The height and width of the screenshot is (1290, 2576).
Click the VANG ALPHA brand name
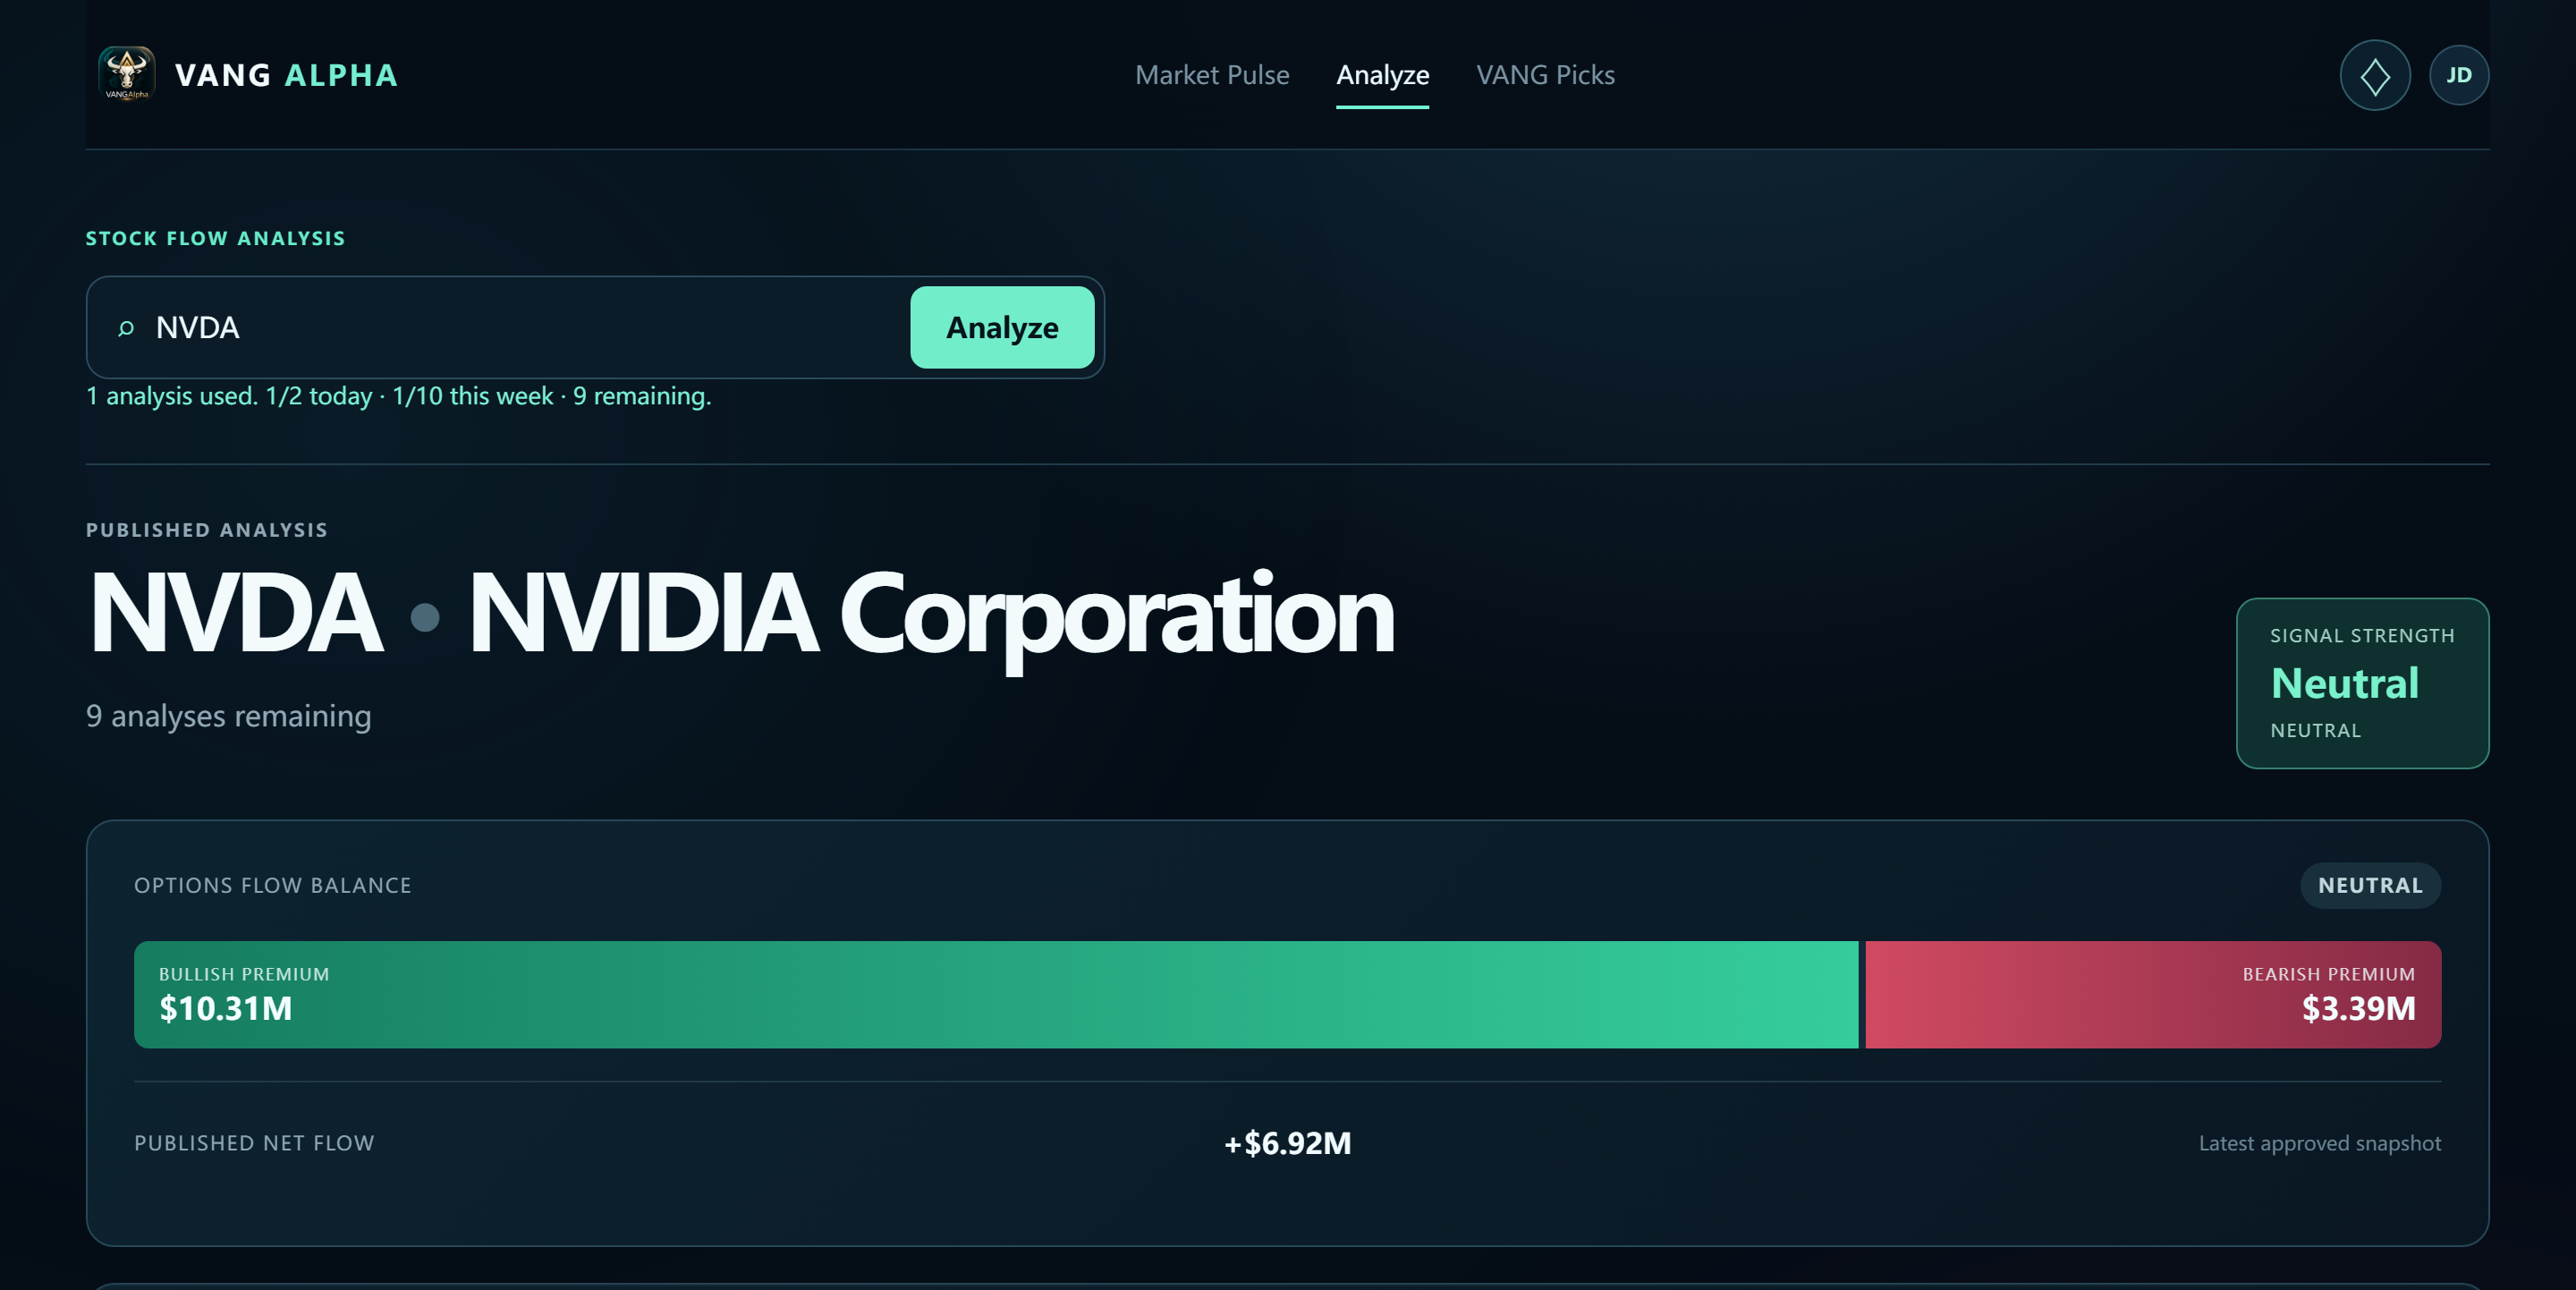click(x=287, y=75)
